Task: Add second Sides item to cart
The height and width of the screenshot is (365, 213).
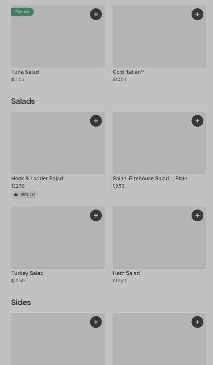Action: tap(197, 322)
